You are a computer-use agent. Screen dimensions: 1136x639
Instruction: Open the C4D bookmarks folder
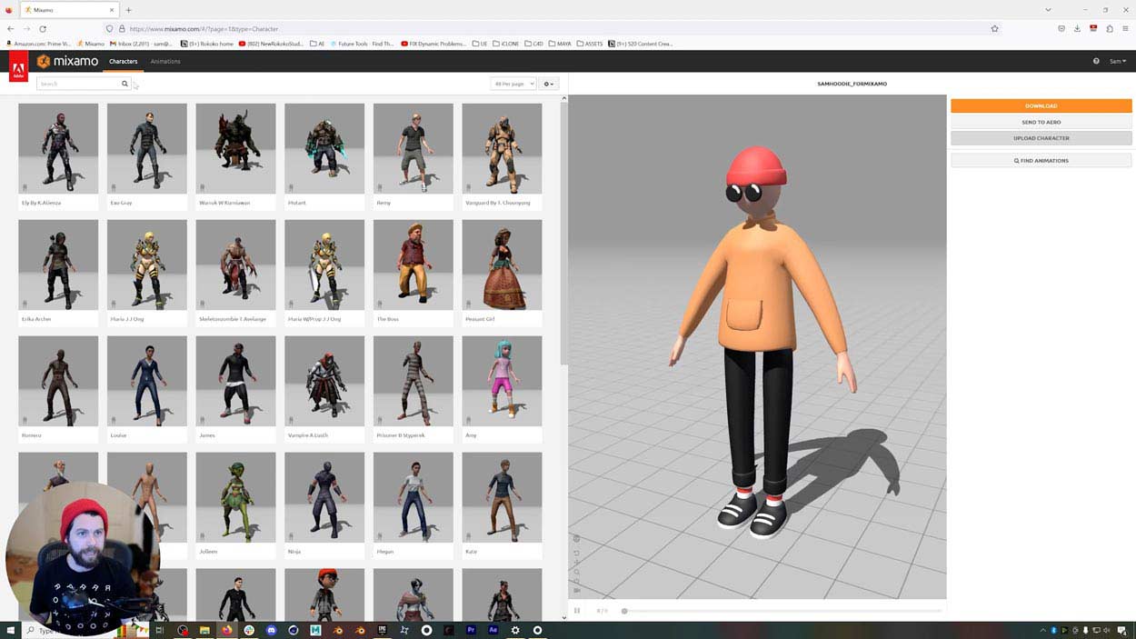point(533,44)
